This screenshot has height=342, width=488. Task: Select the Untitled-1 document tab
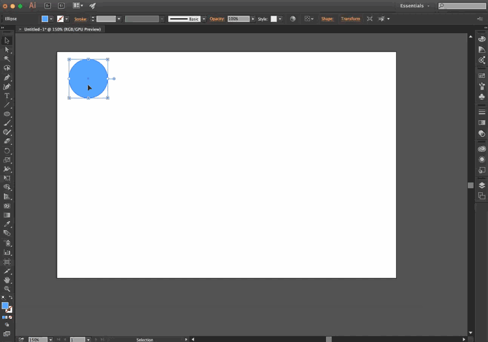click(62, 29)
